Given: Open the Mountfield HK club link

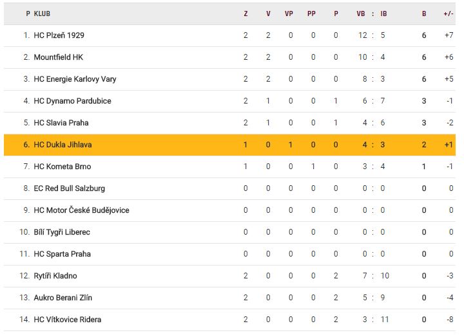Looking at the screenshot, I should pyautogui.click(x=58, y=57).
